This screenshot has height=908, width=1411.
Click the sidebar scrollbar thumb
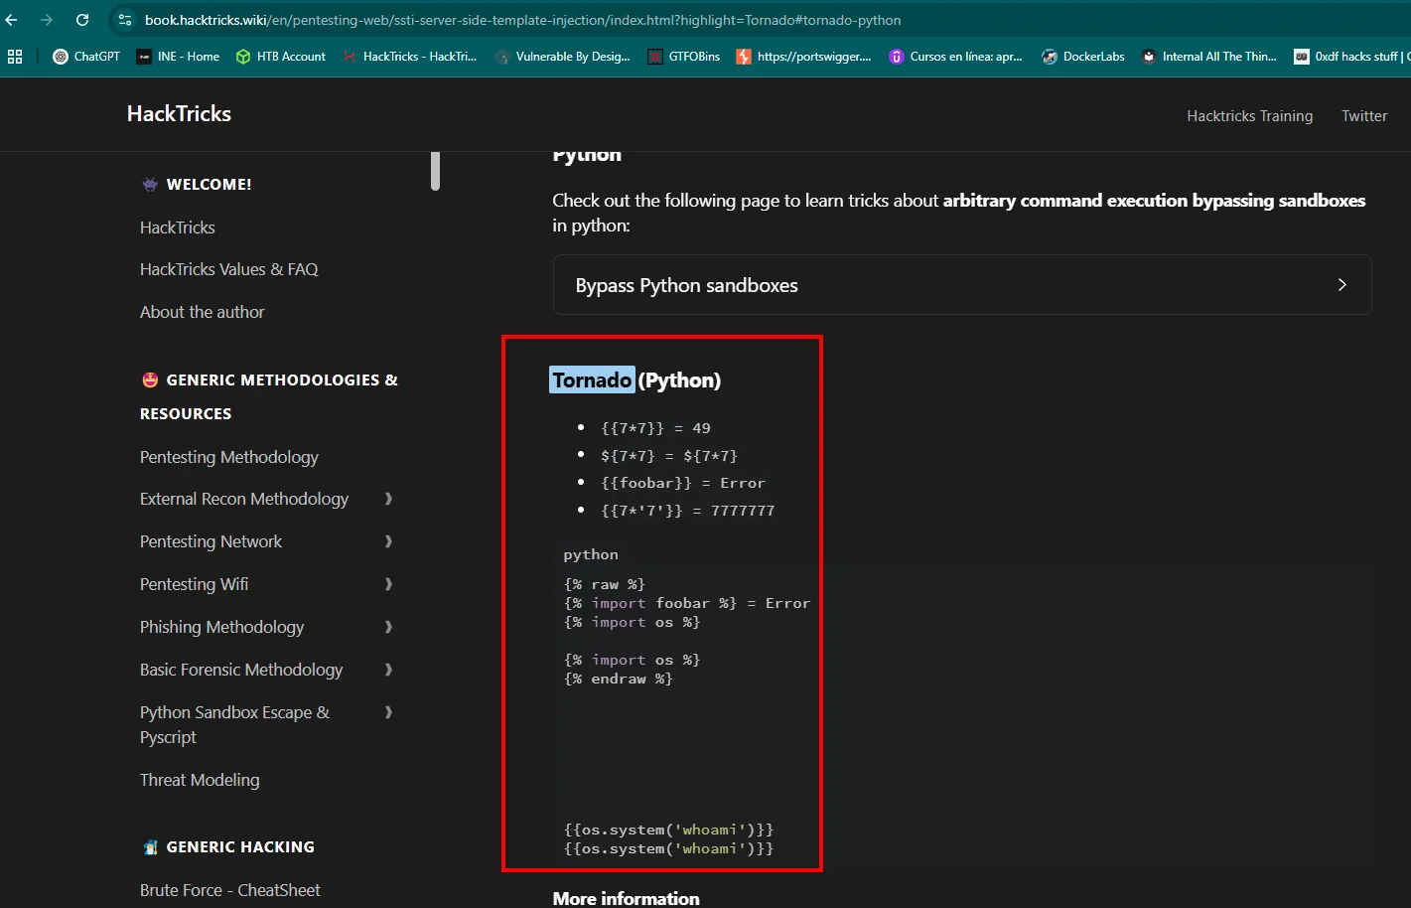point(435,171)
